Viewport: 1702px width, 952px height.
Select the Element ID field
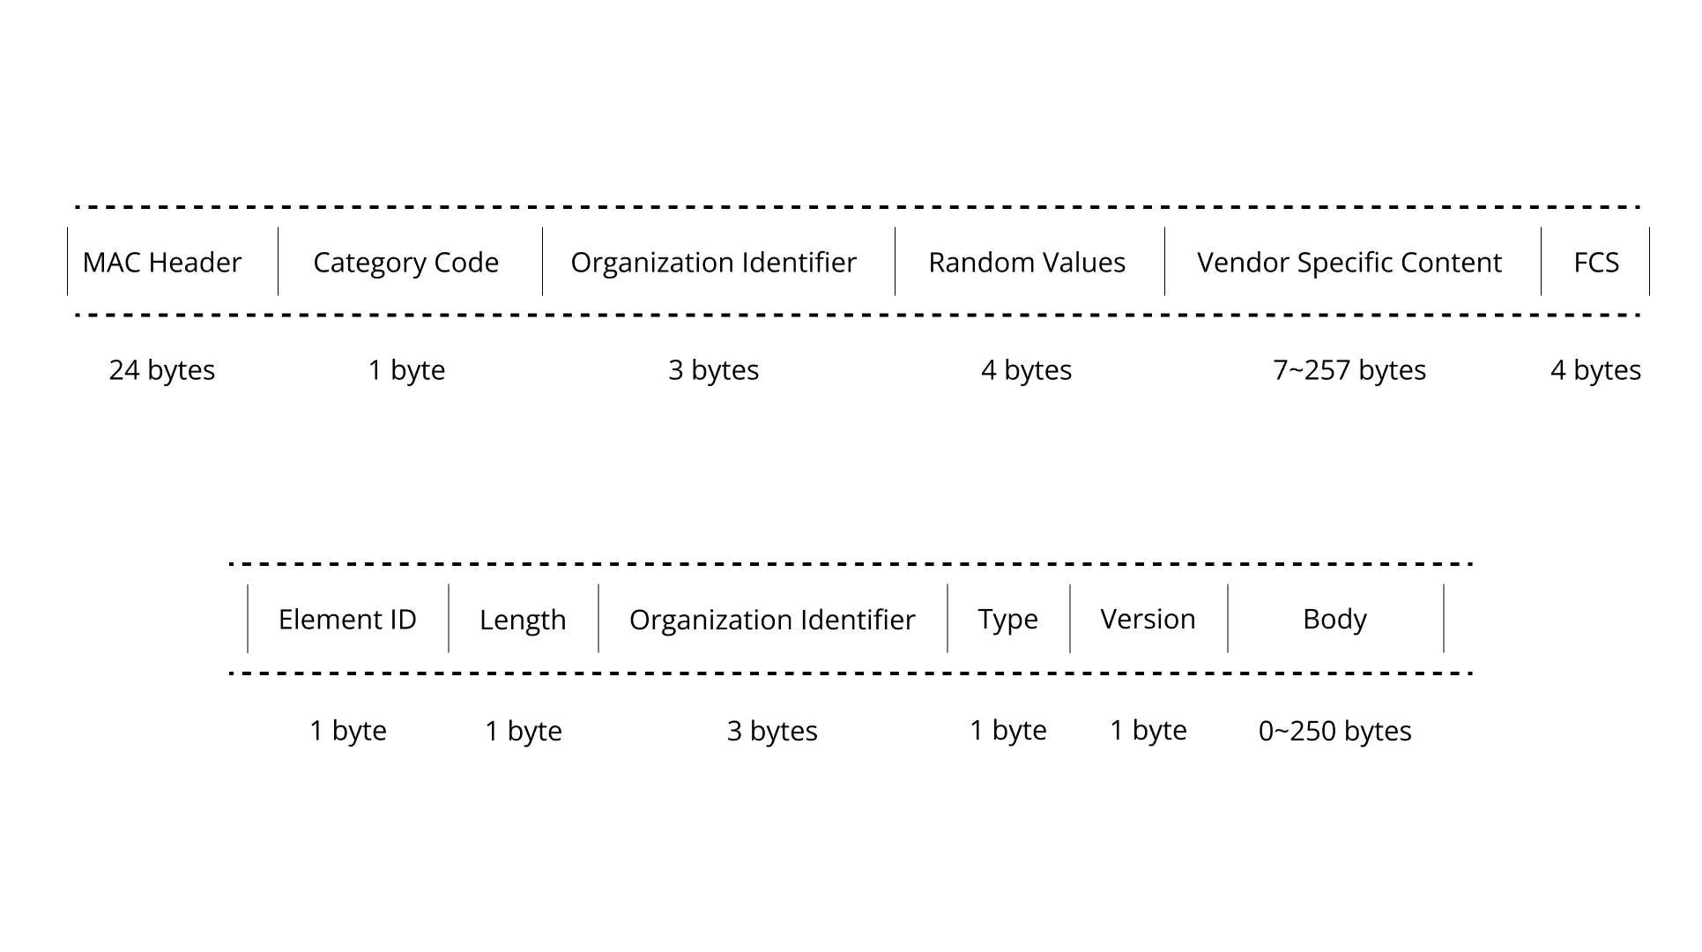[x=347, y=620]
